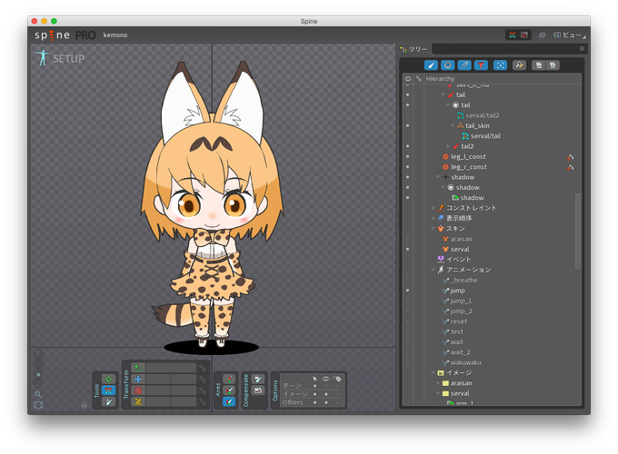This screenshot has width=618, height=454.
Task: Expand the コンストレイント node
Action: click(434, 208)
